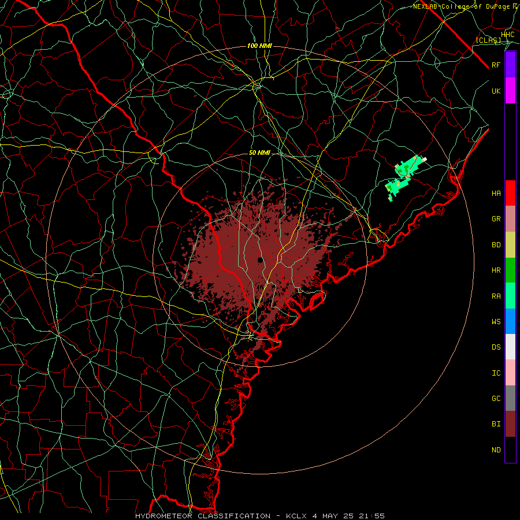Select the WS blue legend swatch
Viewport: 520px width, 520px height.
tap(510, 321)
